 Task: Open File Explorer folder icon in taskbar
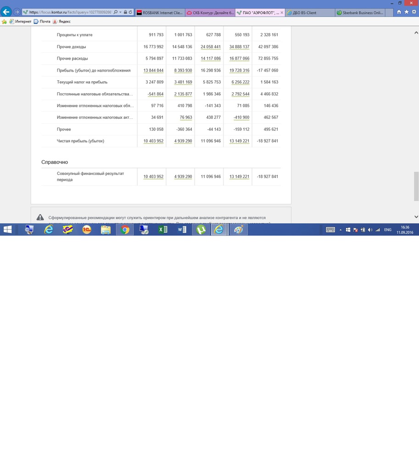[106, 230]
